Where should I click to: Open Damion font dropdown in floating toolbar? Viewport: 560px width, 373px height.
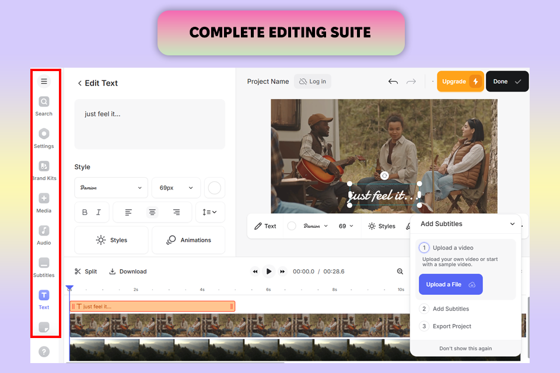pos(316,226)
